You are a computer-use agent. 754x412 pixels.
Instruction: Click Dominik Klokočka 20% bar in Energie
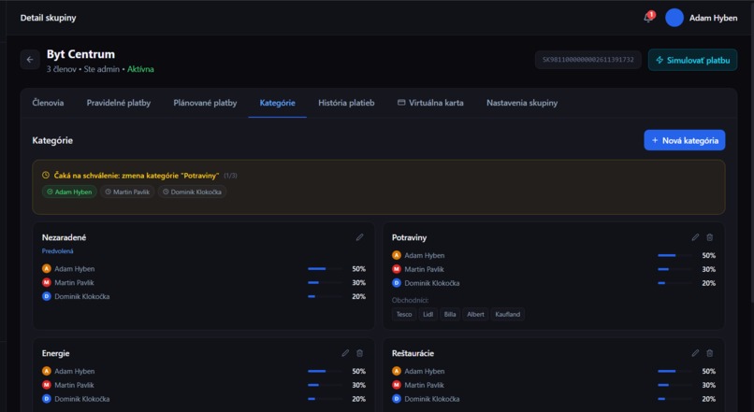click(325, 399)
